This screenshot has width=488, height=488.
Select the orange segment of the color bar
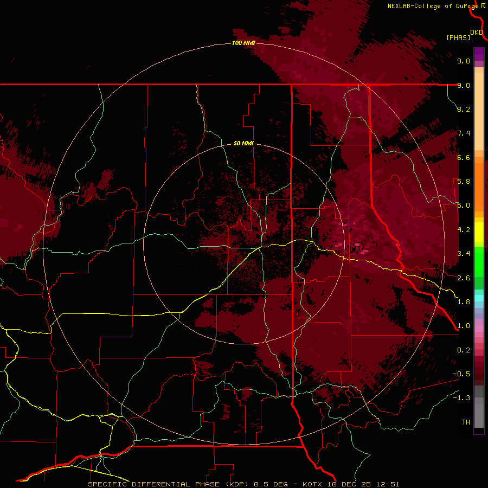click(x=479, y=188)
